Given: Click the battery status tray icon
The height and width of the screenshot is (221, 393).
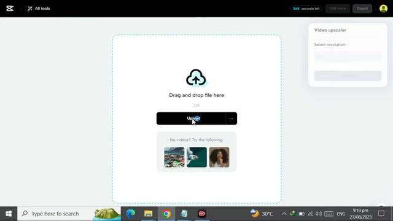Looking at the screenshot, I should coord(302,214).
